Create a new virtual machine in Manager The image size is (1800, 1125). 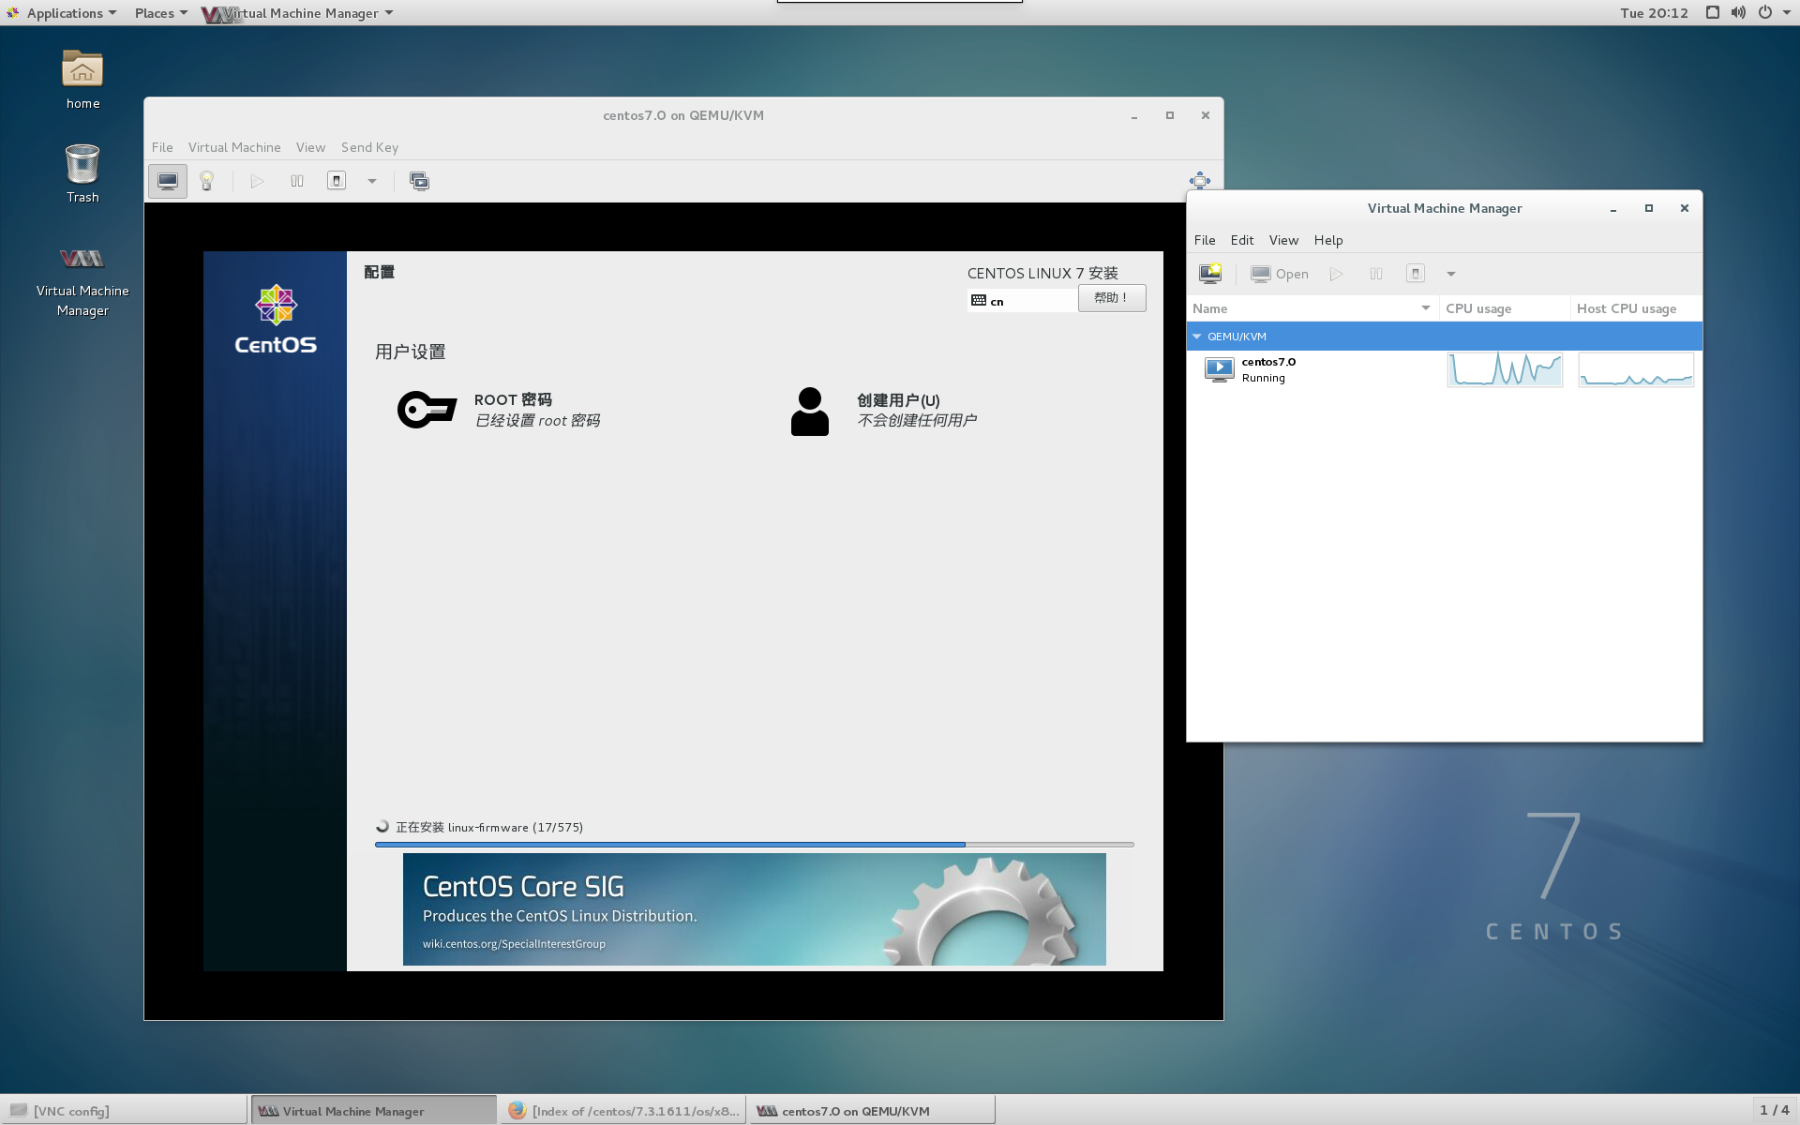tap(1210, 274)
